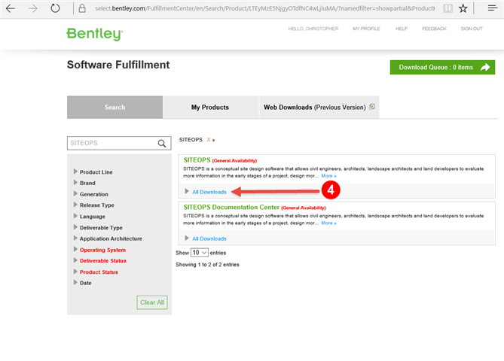Open SITEOPS Documentation Center title
The image size is (504, 361).
point(231,207)
